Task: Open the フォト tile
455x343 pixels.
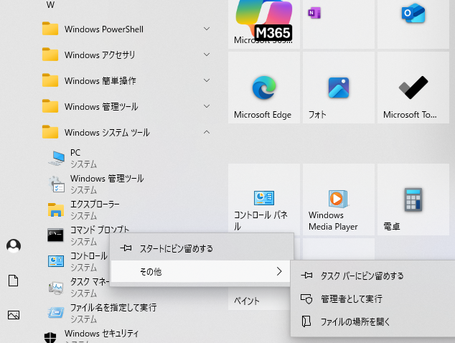Action: pos(338,88)
